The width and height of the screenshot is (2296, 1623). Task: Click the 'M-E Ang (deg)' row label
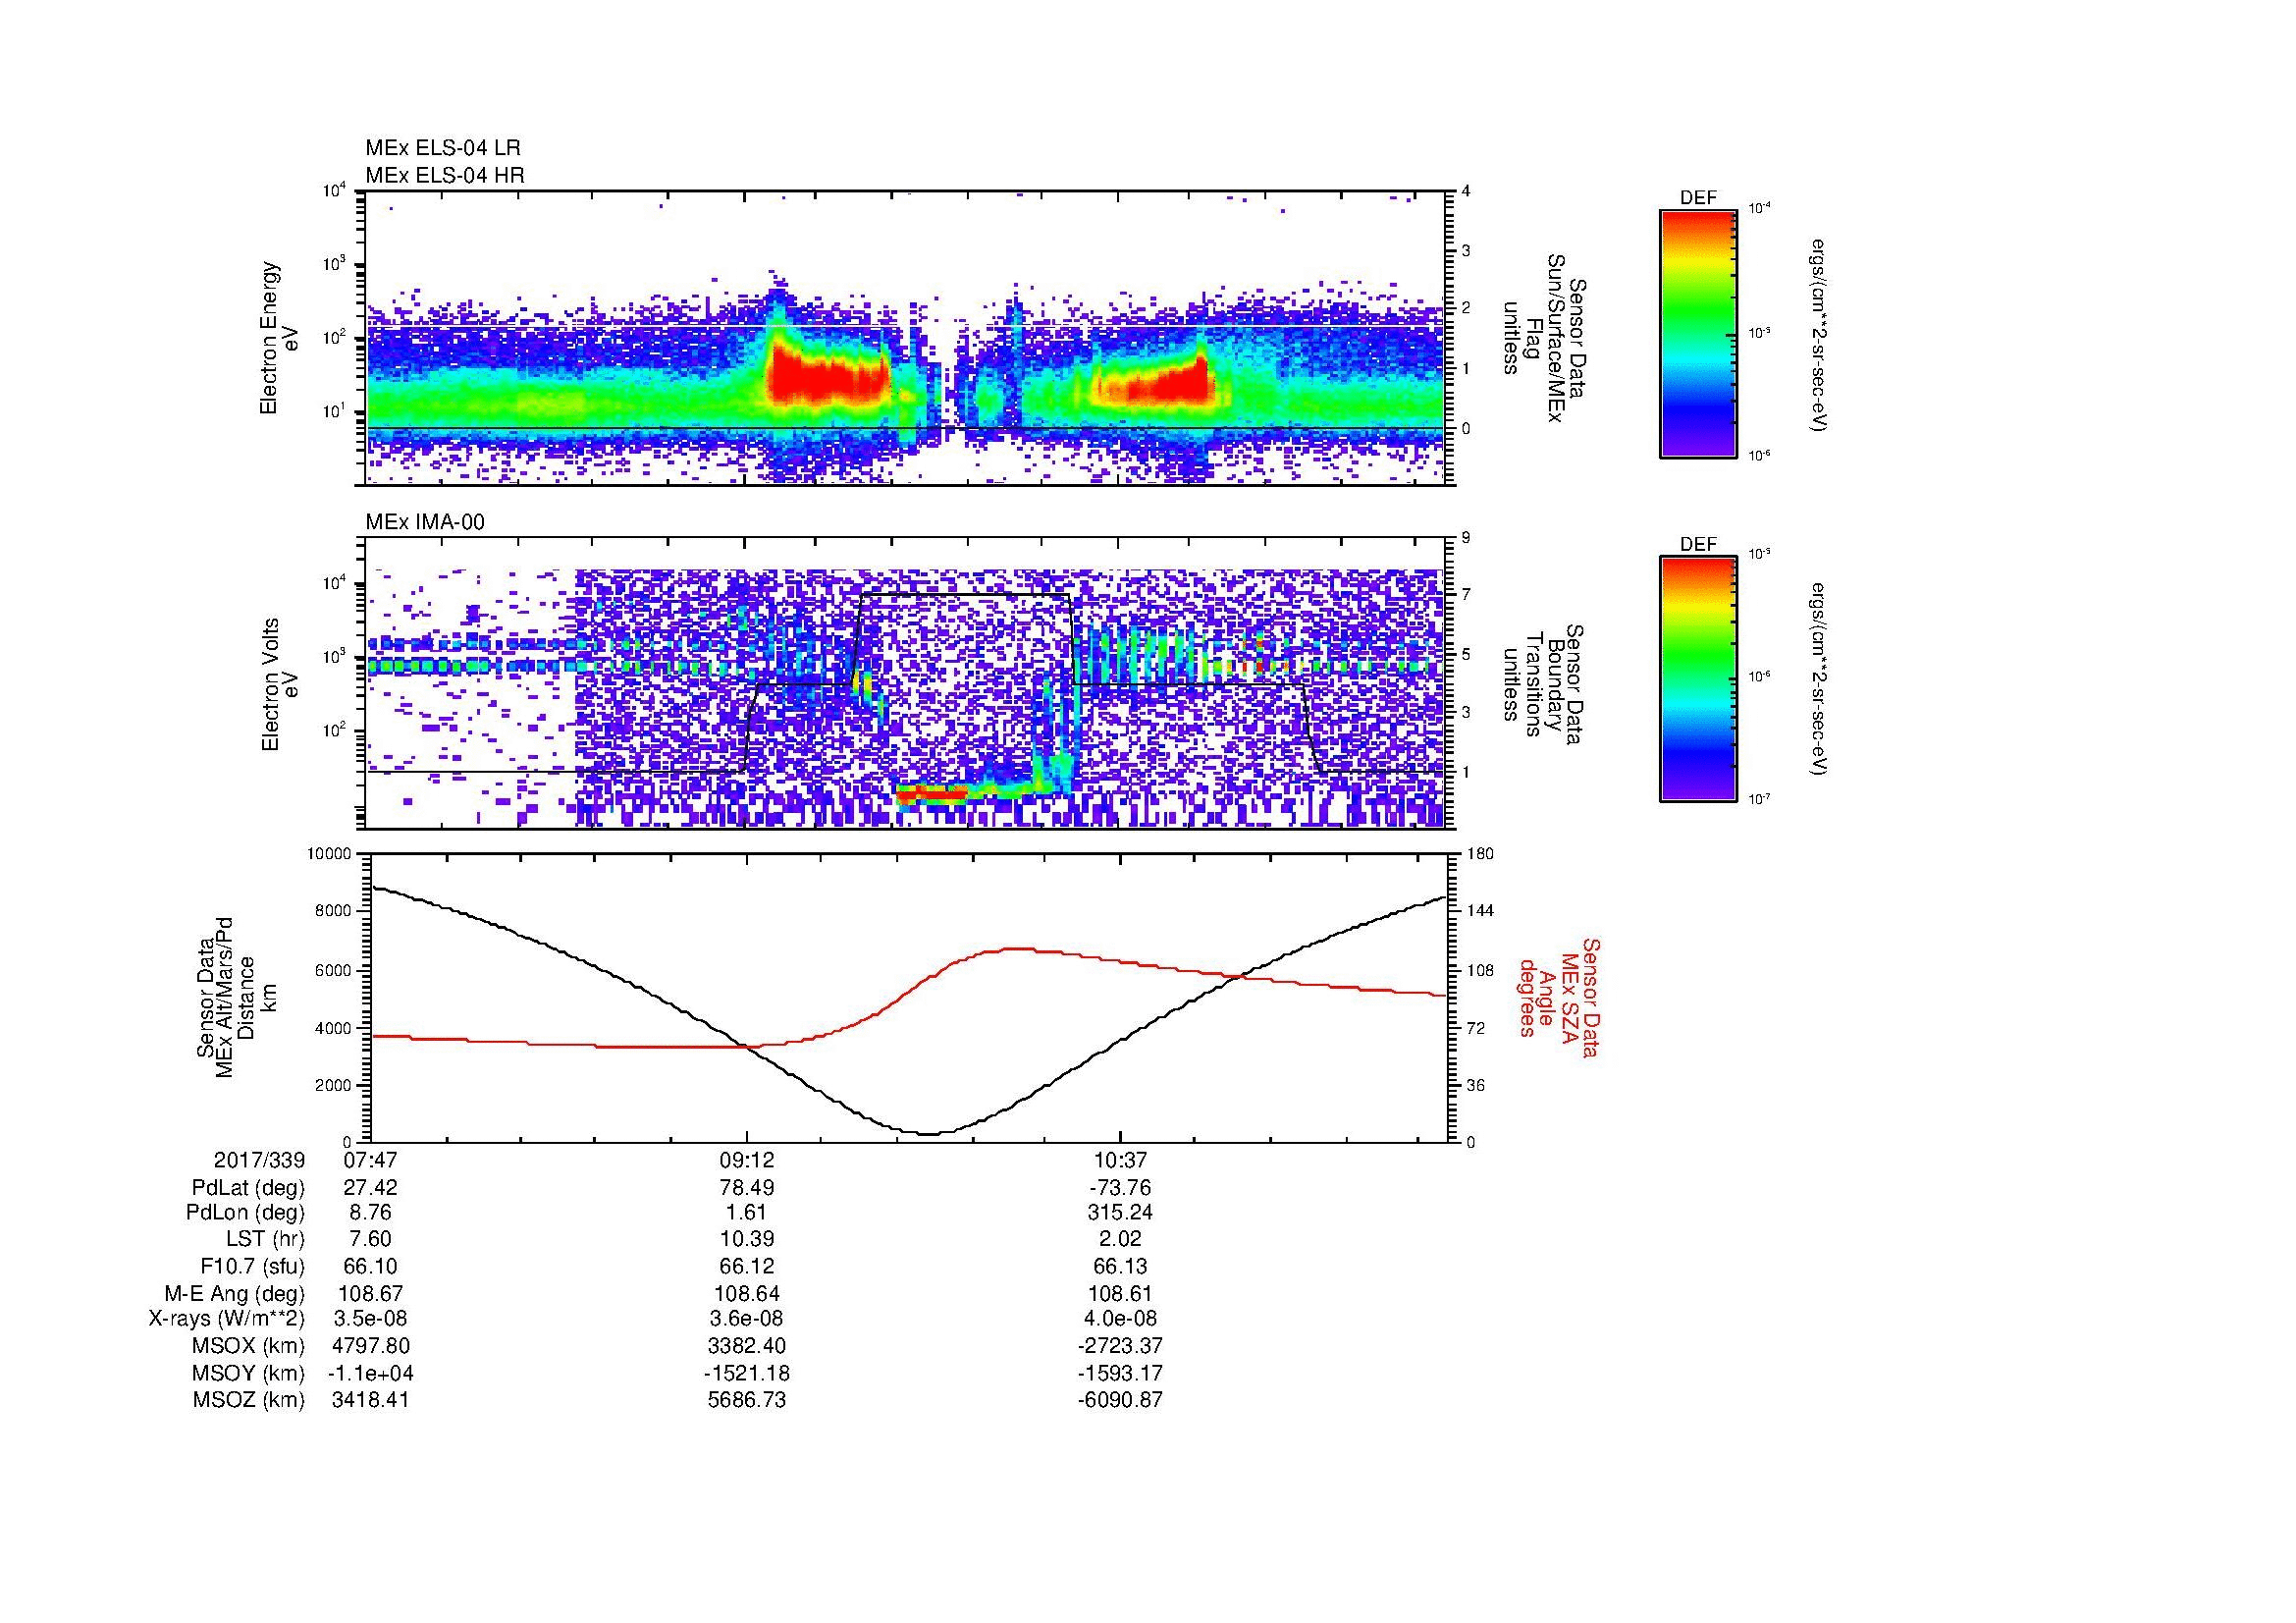(x=235, y=1293)
